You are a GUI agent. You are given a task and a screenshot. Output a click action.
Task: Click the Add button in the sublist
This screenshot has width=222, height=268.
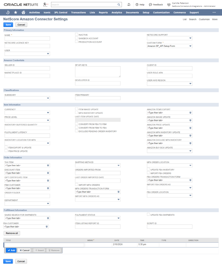pos(11,250)
